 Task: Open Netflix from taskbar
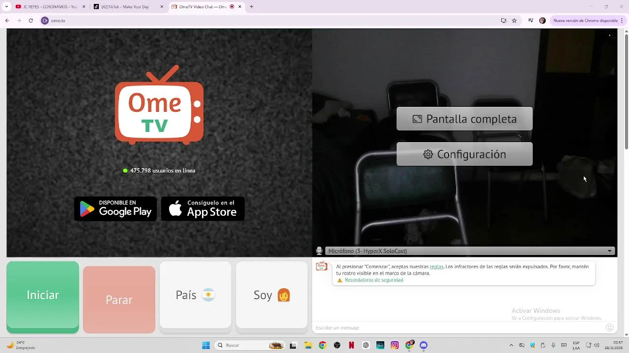(x=351, y=345)
